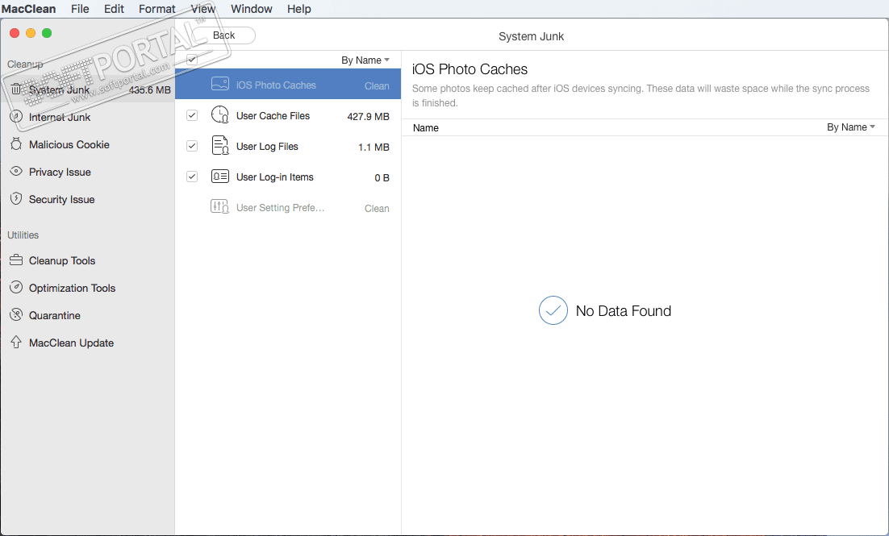This screenshot has height=536, width=889.
Task: Select the User Log Files row label
Action: 267,146
